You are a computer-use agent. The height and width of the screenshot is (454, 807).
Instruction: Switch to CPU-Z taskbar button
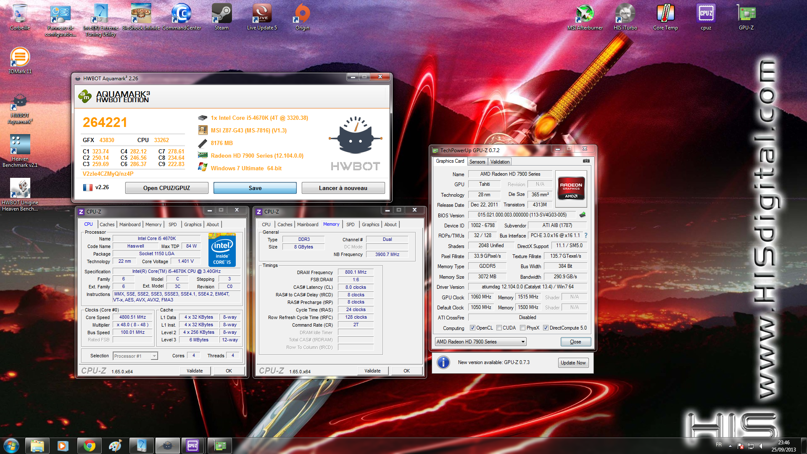(193, 446)
